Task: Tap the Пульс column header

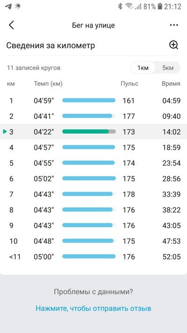Action: coord(129,84)
